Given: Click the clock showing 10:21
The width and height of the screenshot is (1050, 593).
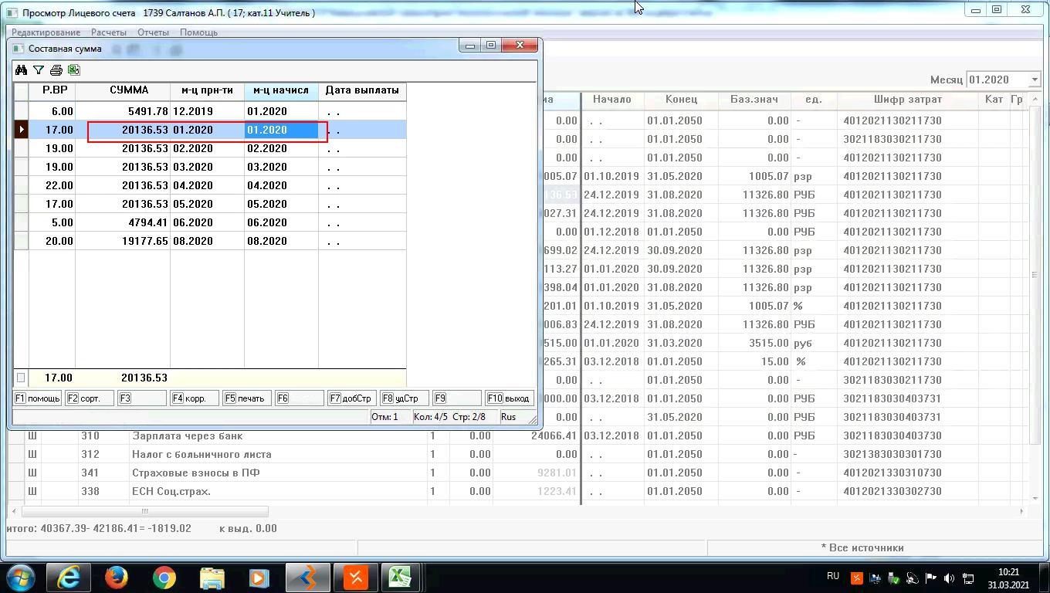Looking at the screenshot, I should [1008, 572].
